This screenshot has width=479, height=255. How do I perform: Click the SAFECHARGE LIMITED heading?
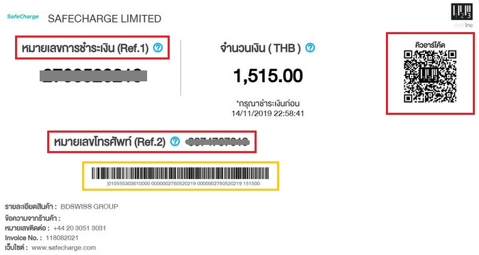point(105,19)
